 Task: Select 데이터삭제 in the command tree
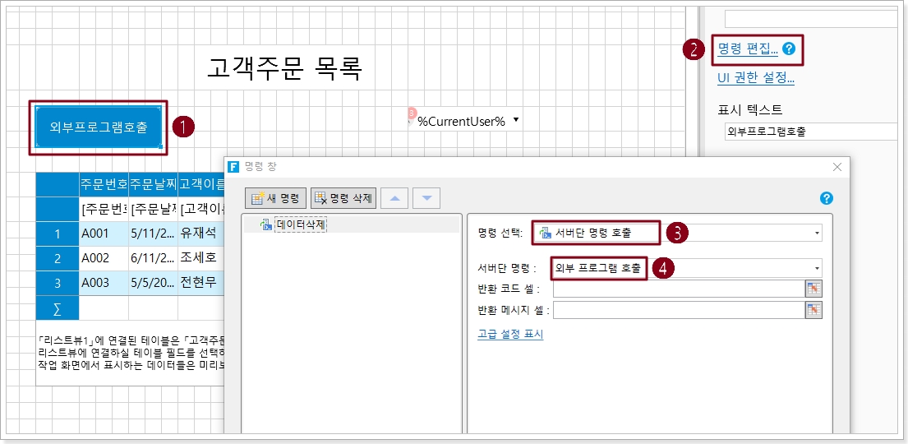click(x=300, y=224)
